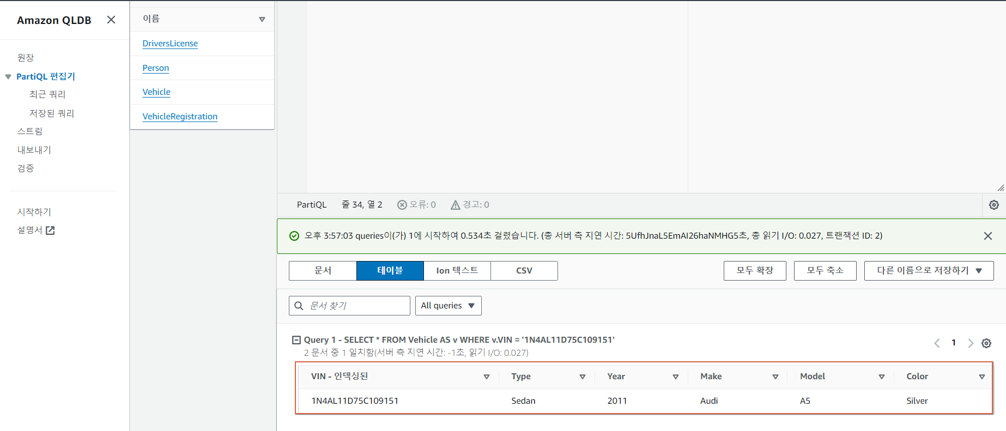Open the VehicleRegistration table

coord(180,117)
